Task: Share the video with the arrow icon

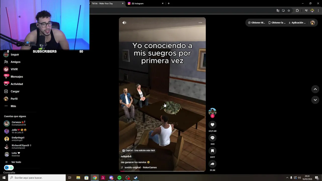Action: pyautogui.click(x=212, y=164)
